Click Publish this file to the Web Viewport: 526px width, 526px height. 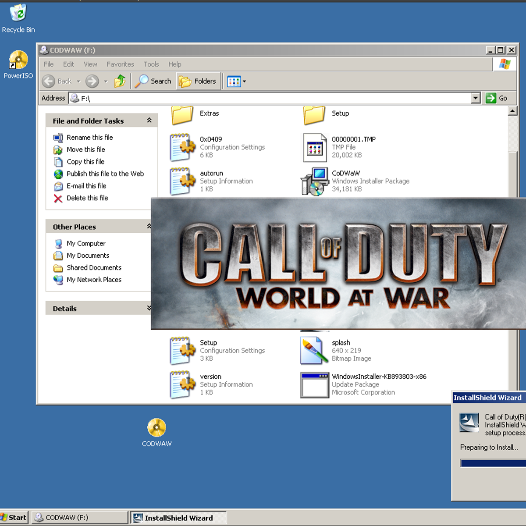[x=105, y=174]
